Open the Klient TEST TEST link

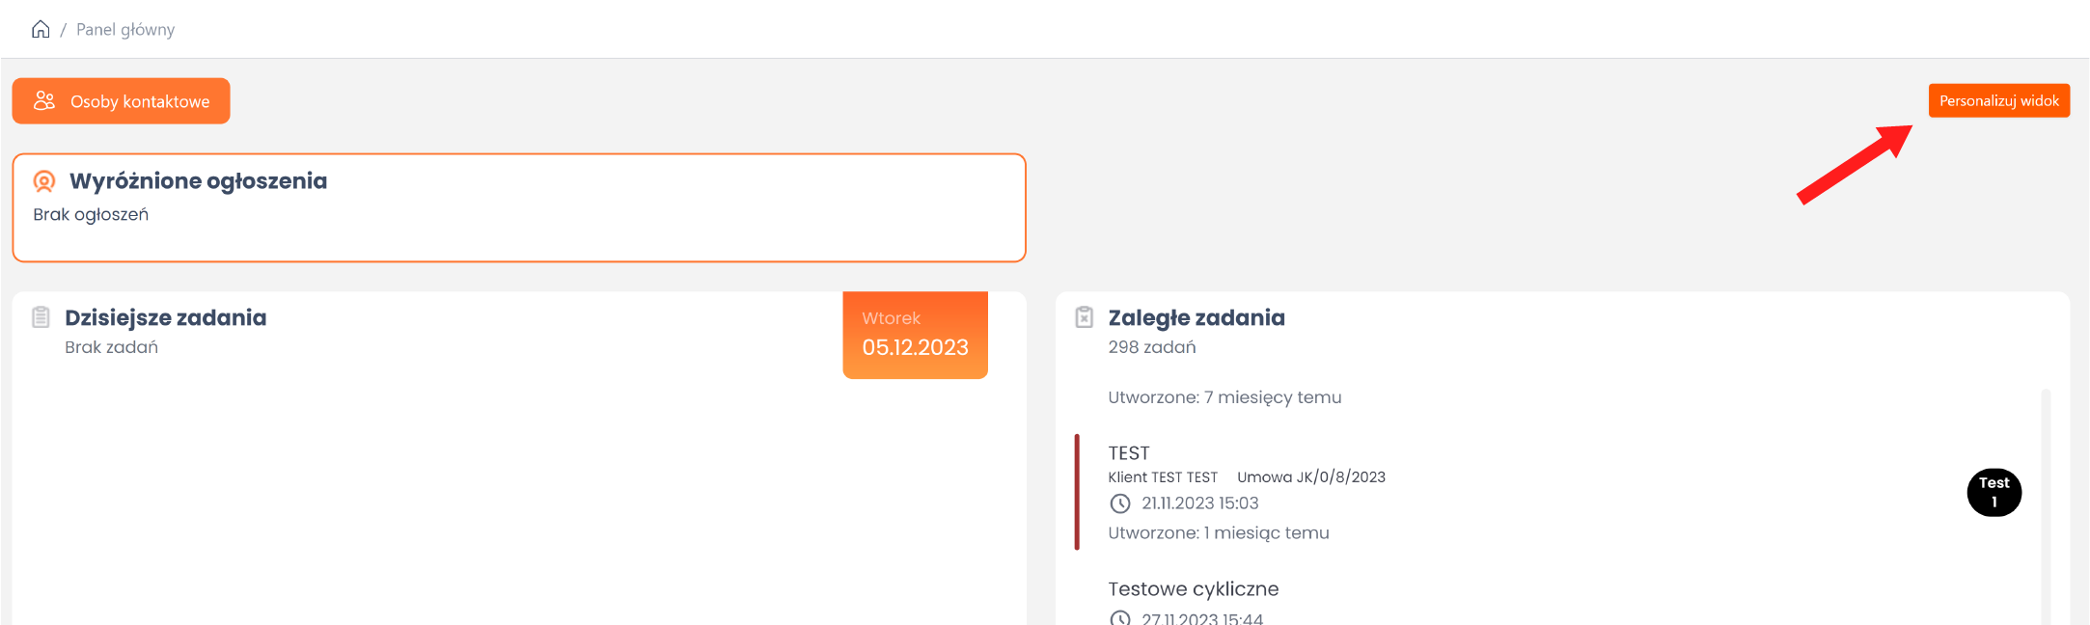[x=1163, y=477]
